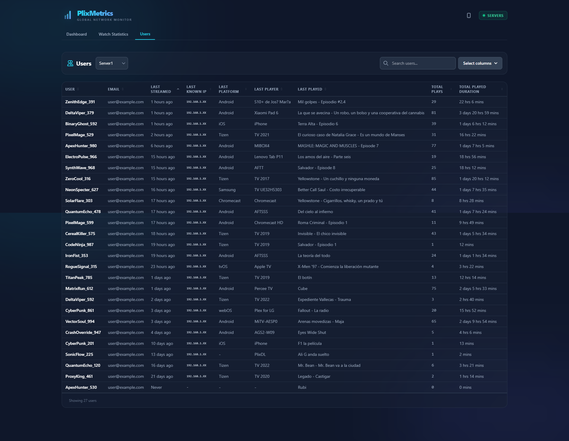Select user SolarFlare_303
569x441 pixels.
pyautogui.click(x=79, y=201)
